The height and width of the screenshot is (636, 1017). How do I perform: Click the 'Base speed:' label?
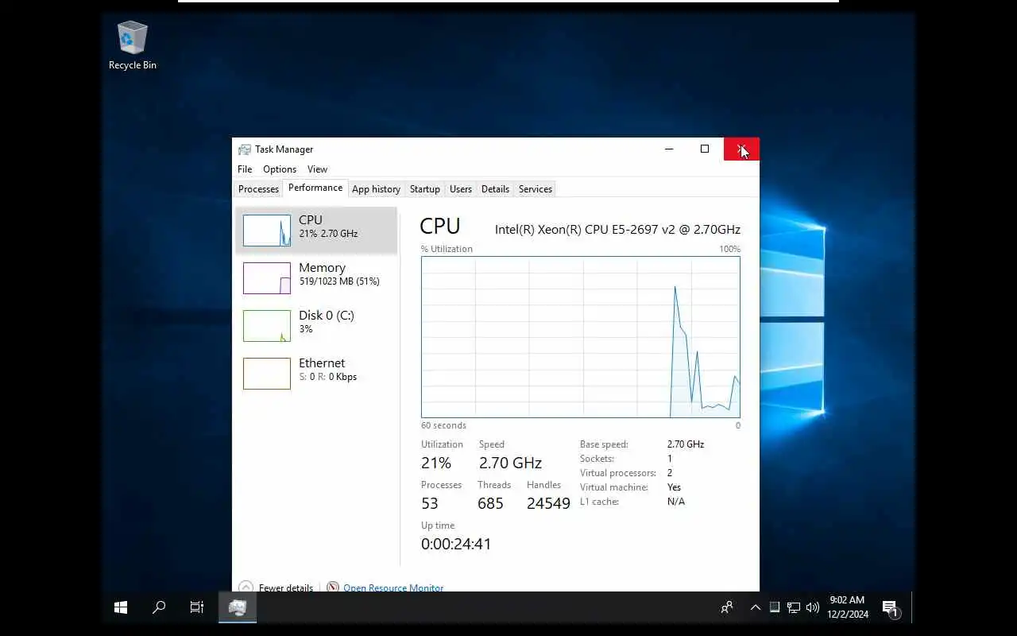pyautogui.click(x=604, y=444)
